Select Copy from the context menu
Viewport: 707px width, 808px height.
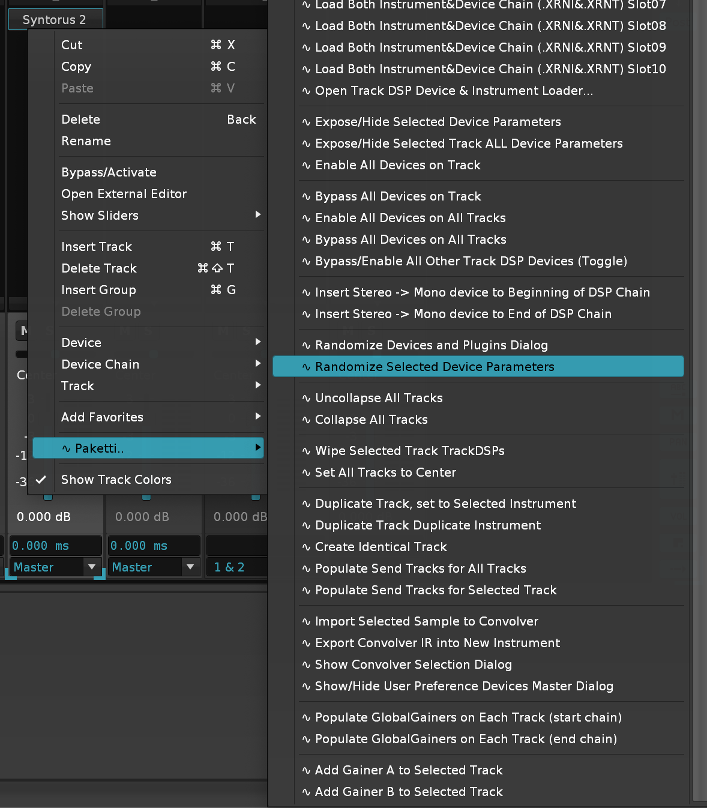click(76, 67)
